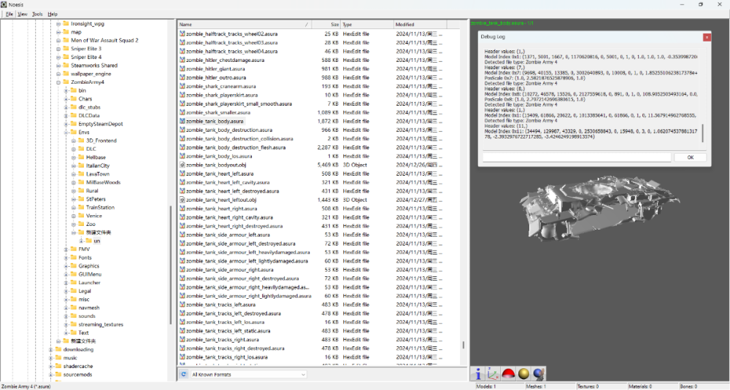Open the View menu
The image size is (730, 390).
click(23, 14)
